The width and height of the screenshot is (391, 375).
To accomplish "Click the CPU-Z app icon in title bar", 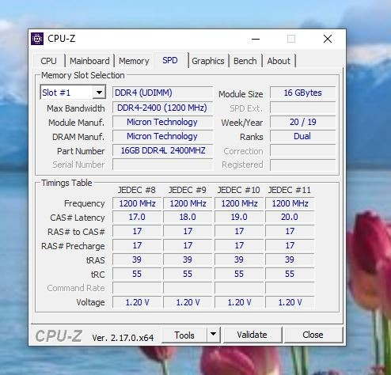I will (x=37, y=39).
